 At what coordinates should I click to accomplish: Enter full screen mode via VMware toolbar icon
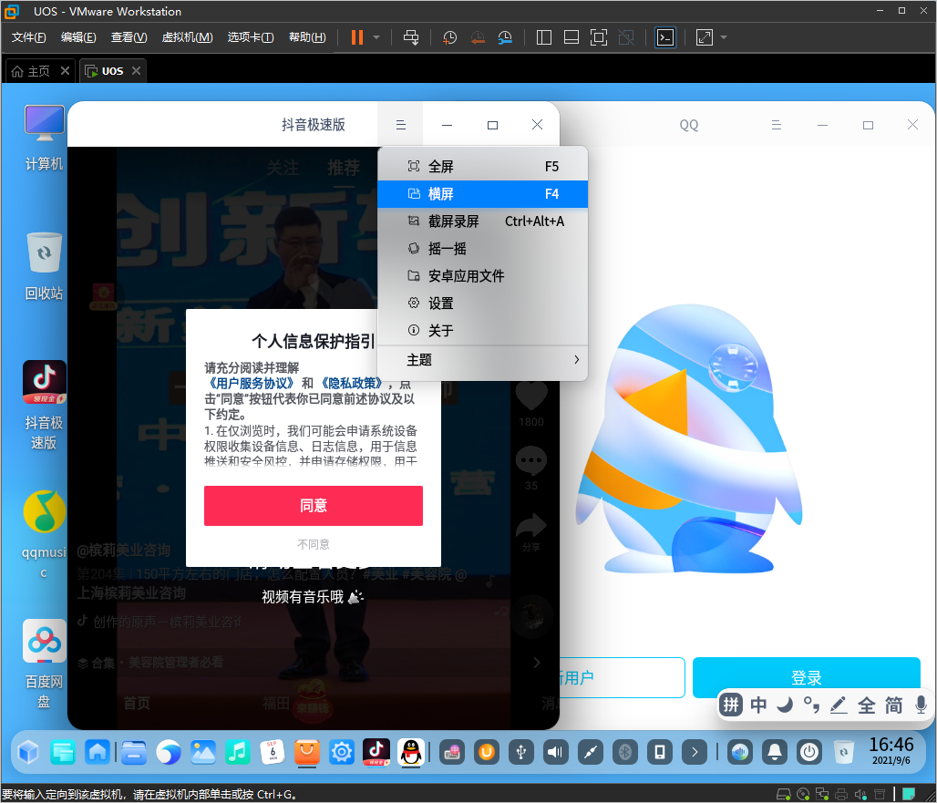point(599,37)
